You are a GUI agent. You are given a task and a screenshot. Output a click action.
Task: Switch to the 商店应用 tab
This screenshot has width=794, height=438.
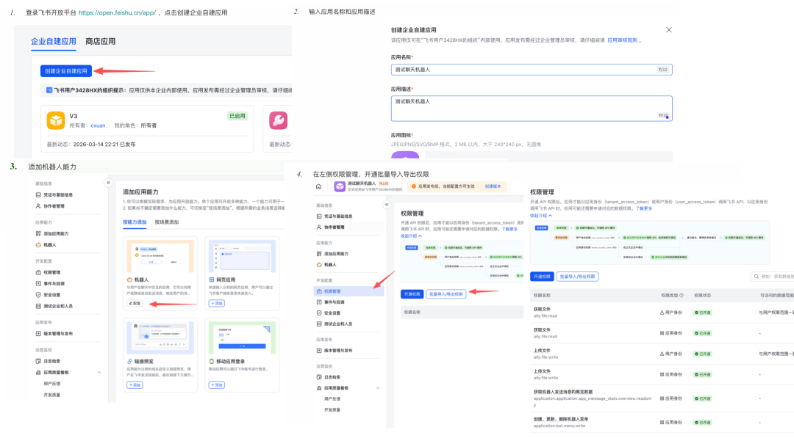[100, 41]
